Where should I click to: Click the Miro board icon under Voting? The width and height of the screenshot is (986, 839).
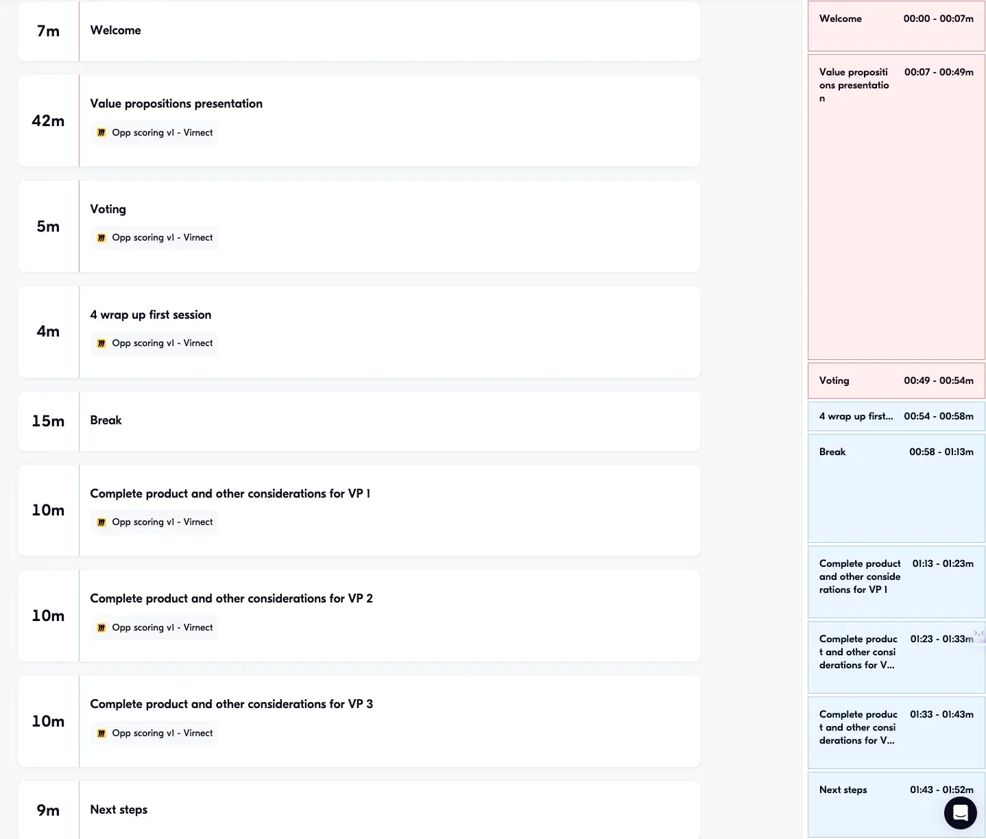pyautogui.click(x=101, y=238)
